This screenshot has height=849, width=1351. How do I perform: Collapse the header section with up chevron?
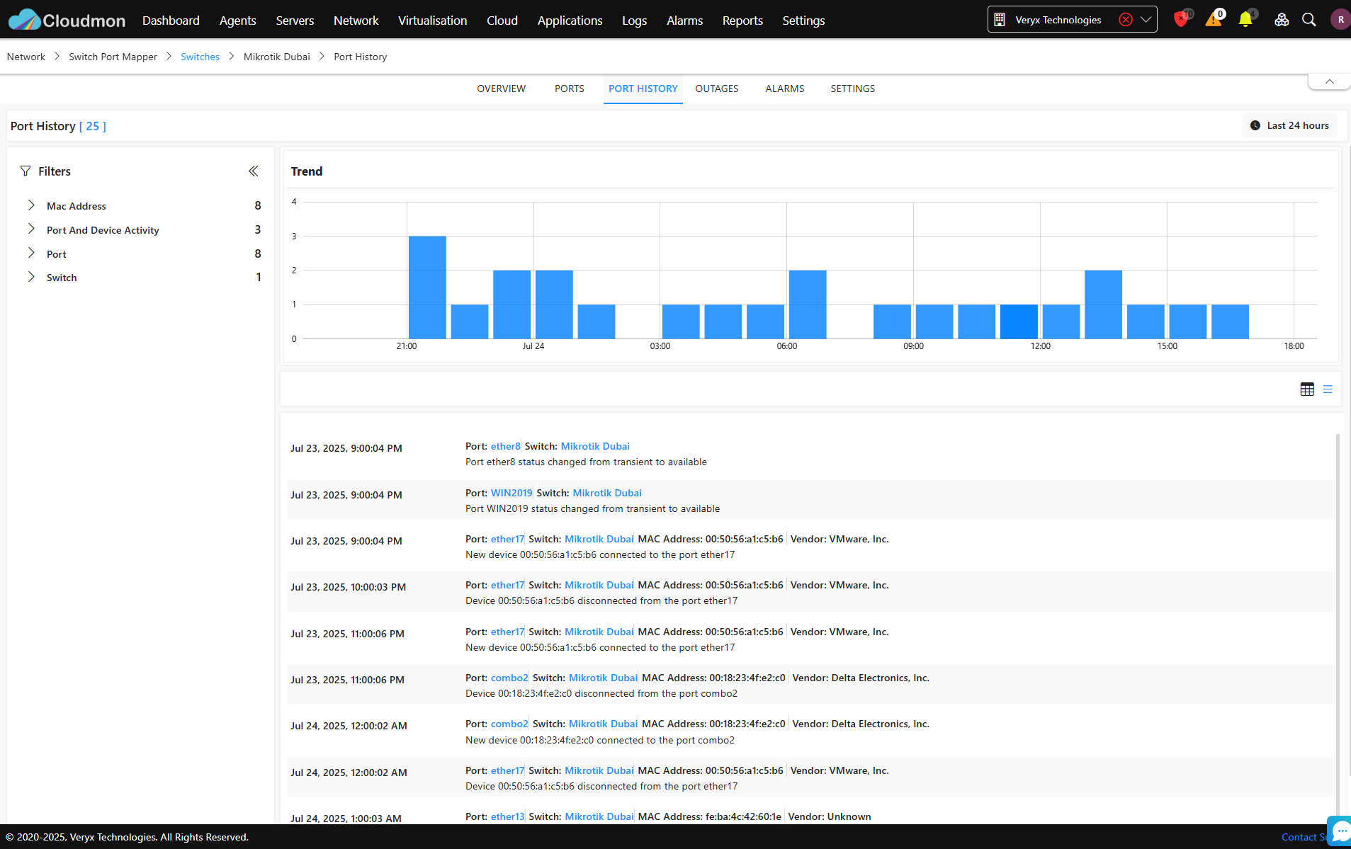point(1329,81)
